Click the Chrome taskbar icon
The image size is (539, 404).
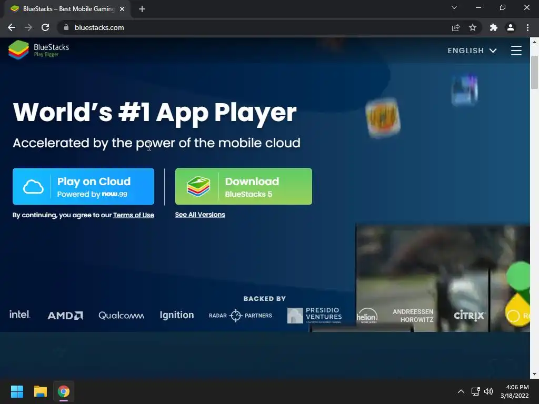64,391
